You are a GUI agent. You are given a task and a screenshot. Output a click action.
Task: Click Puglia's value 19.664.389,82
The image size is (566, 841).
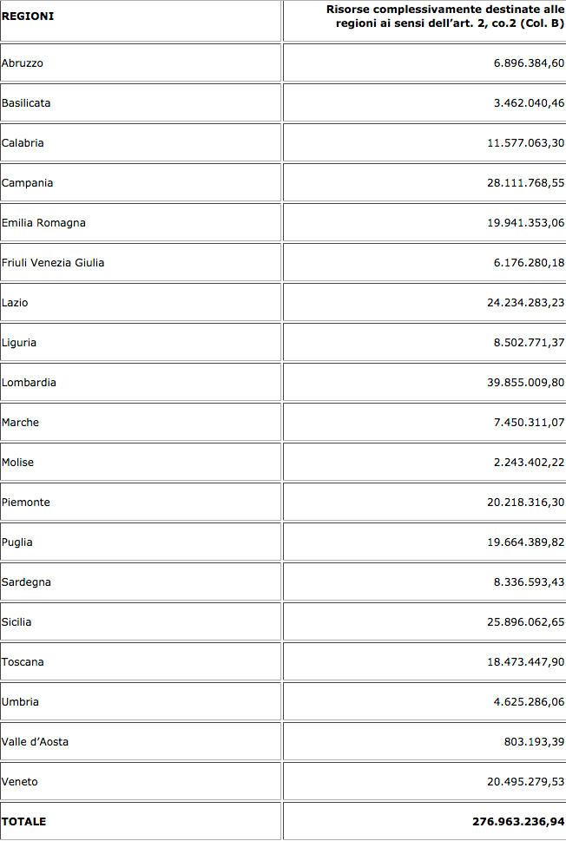[525, 542]
